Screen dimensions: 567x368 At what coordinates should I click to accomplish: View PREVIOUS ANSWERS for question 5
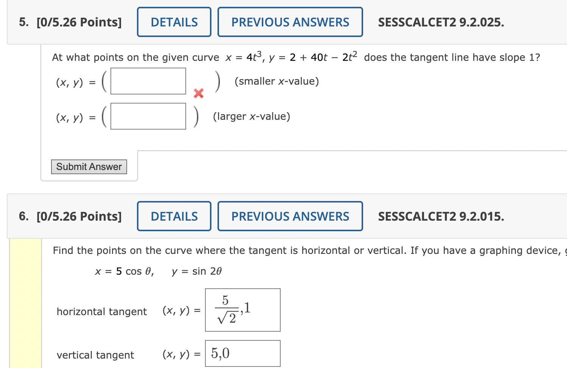[290, 22]
